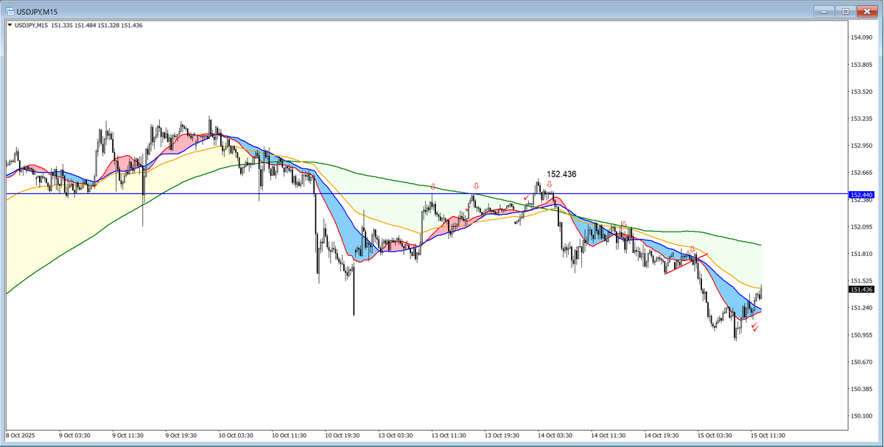Click the 150.670 price axis label
884x447 pixels.
click(861, 362)
